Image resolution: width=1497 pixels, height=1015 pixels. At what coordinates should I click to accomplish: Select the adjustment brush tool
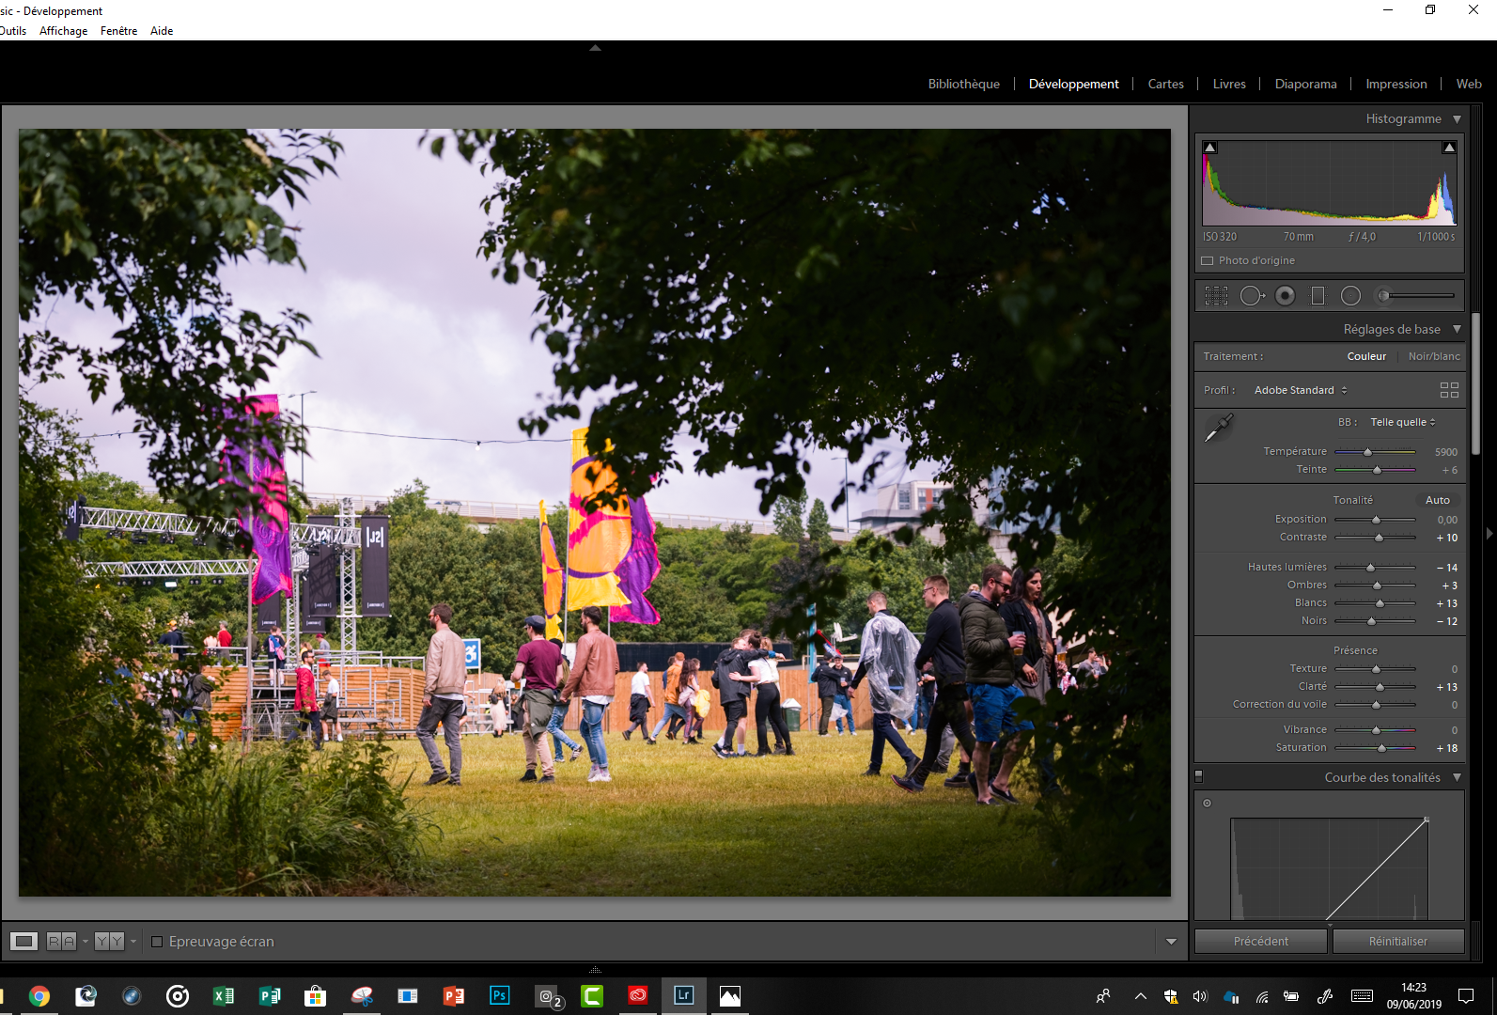[1414, 296]
